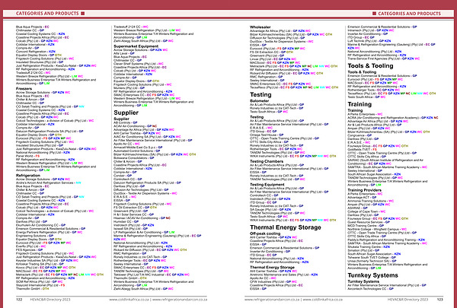Click the large 'Turnkey Systems' section title

372,275
